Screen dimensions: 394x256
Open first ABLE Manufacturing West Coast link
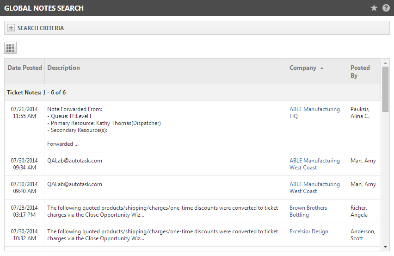[314, 164]
